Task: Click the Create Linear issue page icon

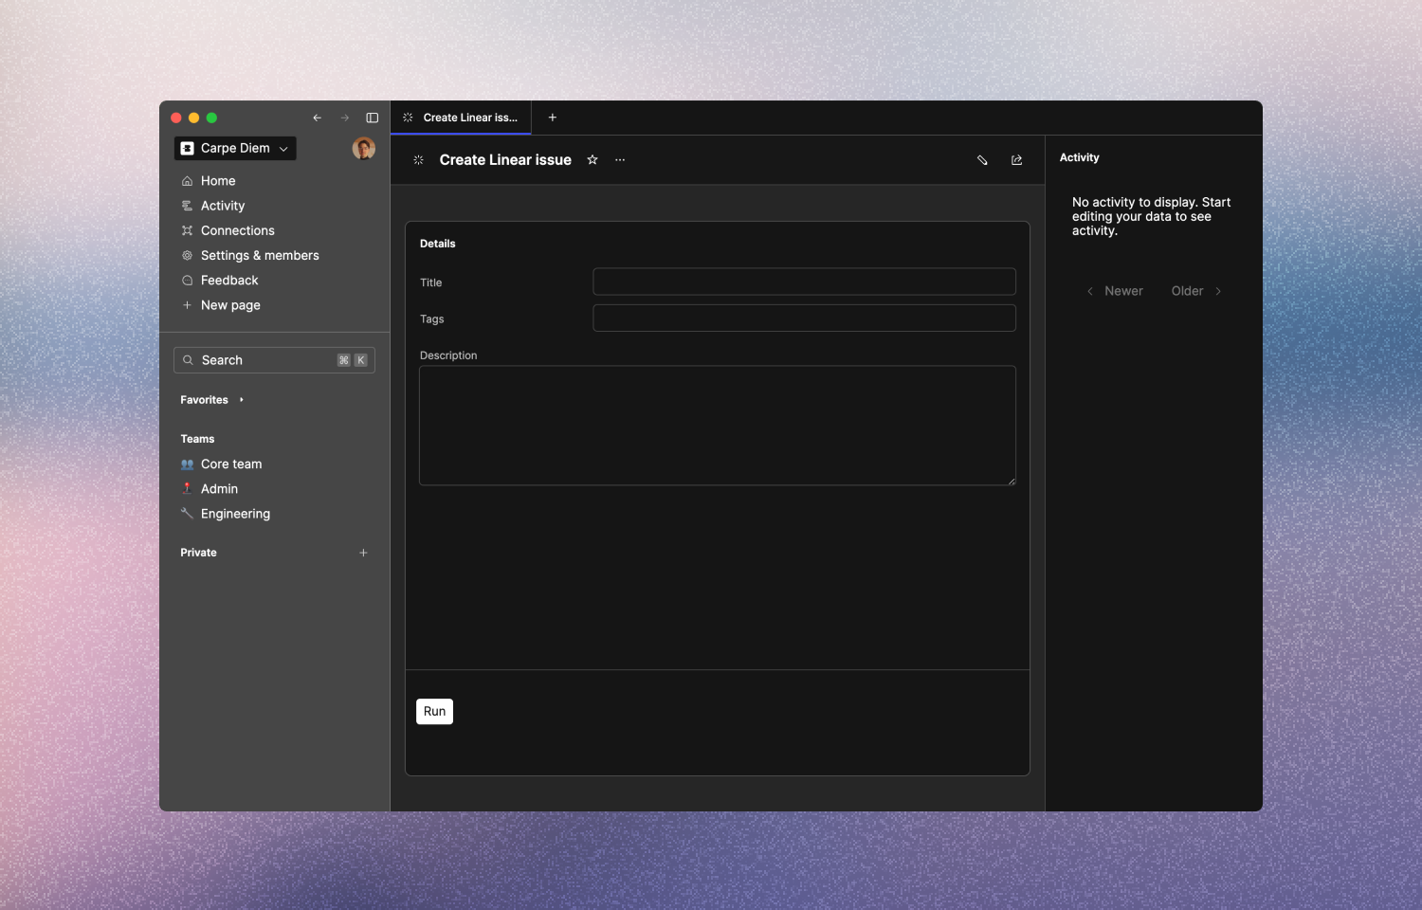Action: point(418,160)
